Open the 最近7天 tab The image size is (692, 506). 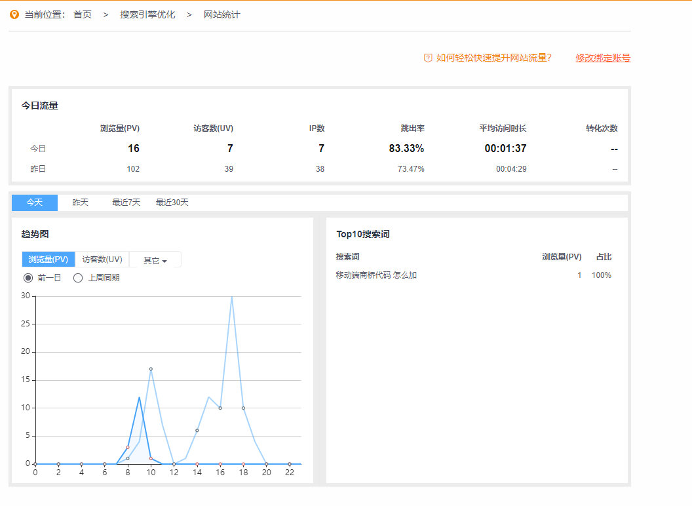pos(126,203)
